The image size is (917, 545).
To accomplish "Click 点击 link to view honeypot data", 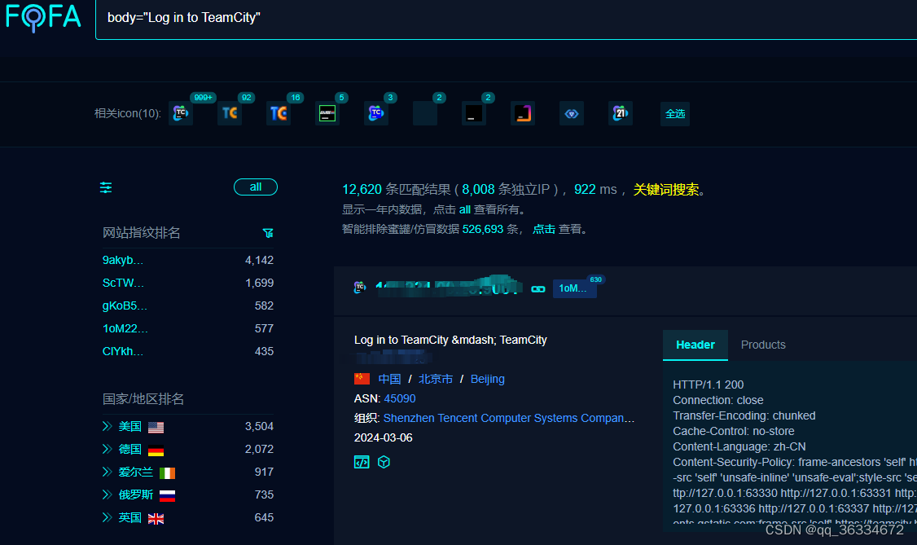I will pos(544,229).
